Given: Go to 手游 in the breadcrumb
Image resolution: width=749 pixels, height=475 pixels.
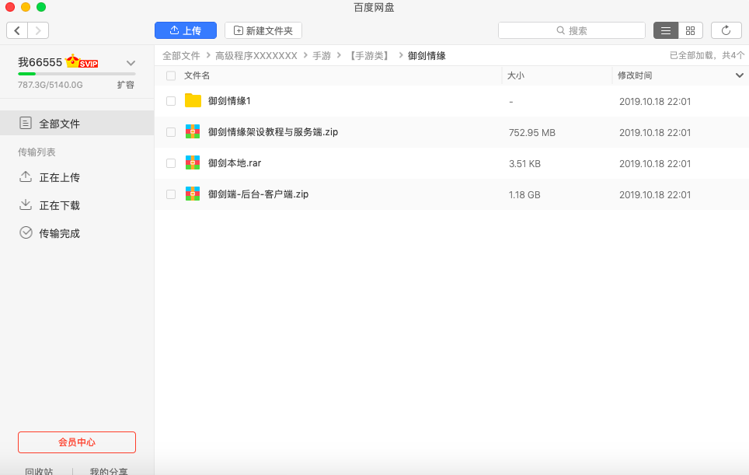Looking at the screenshot, I should [322, 56].
